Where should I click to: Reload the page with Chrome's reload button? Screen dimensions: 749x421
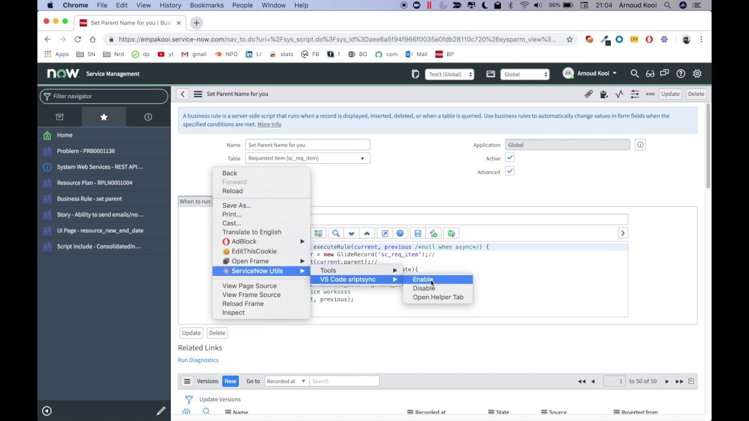[x=77, y=39]
